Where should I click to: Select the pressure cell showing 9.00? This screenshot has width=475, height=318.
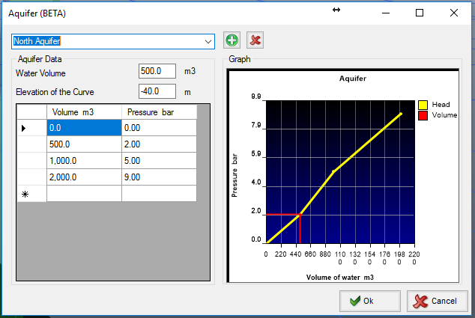[159, 177]
